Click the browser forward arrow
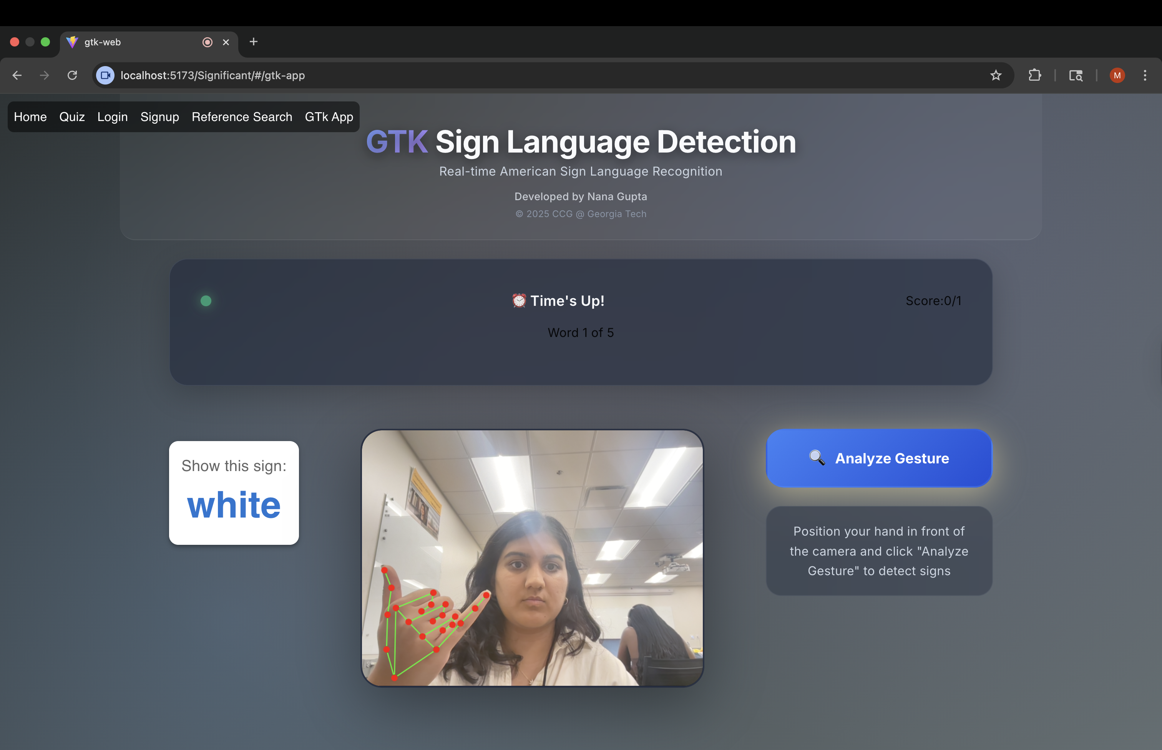This screenshot has width=1162, height=750. point(44,75)
